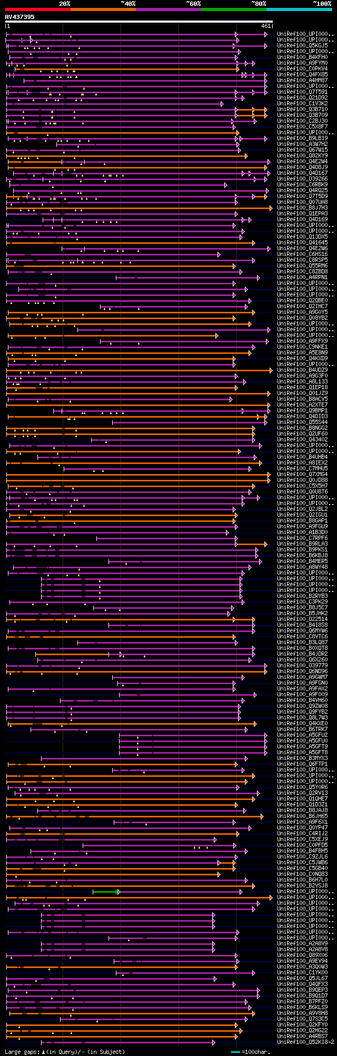Select hit label UniRef100_A3W7H2
Image resolution: width=337 pixels, height=1056 pixels.
pos(303,144)
